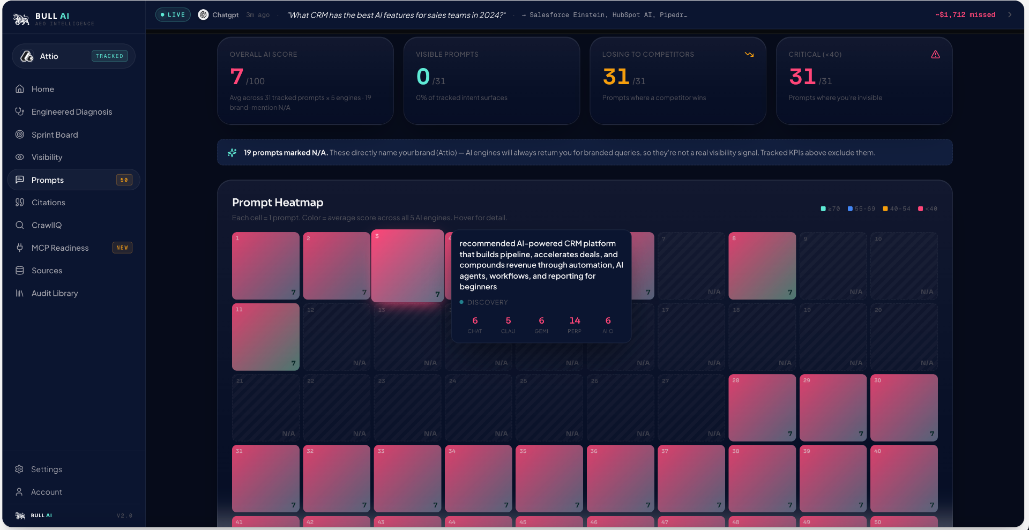Screen dimensions: 1029x530
Task: Click the gear icon beside Settings
Action: pyautogui.click(x=19, y=469)
